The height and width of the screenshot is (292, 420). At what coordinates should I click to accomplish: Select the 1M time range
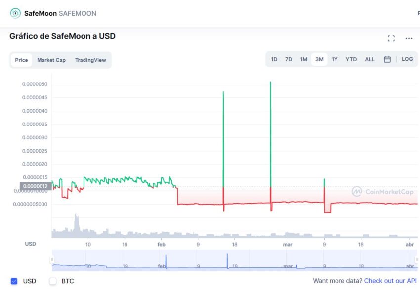pyautogui.click(x=304, y=59)
